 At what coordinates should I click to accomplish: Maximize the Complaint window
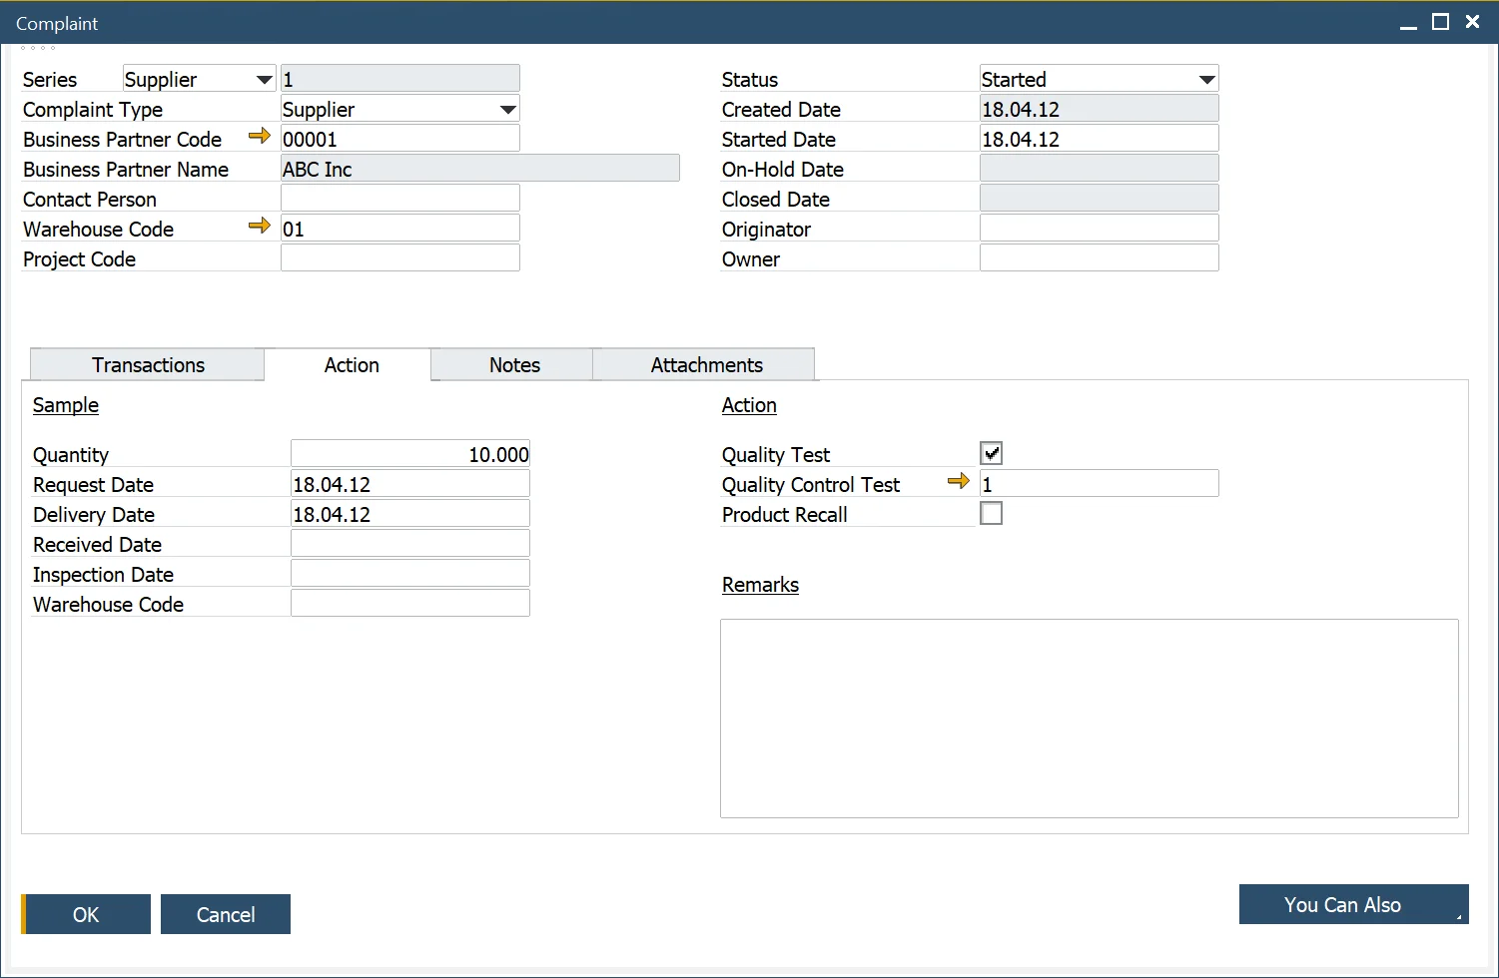click(1440, 22)
